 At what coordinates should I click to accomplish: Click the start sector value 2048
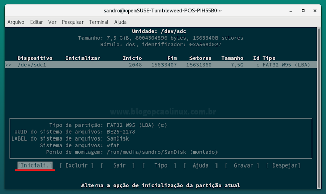[x=135, y=65]
